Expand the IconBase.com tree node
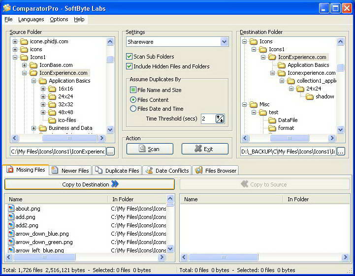 [x=24, y=65]
